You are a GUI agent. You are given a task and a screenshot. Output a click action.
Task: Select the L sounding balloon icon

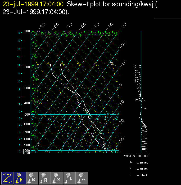70,178
